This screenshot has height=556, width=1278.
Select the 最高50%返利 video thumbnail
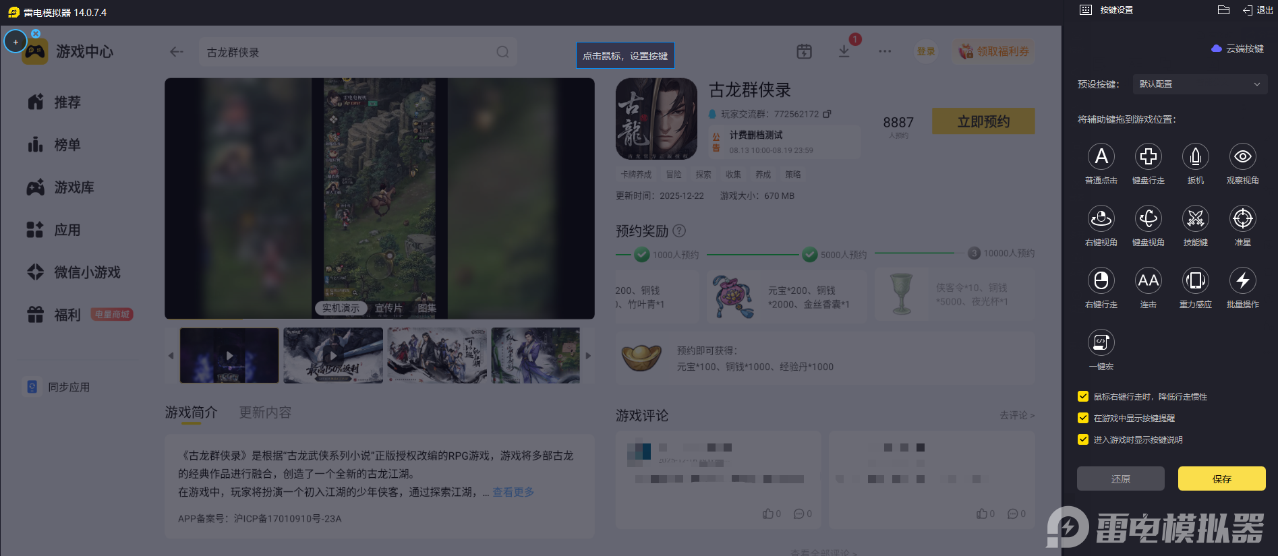[x=333, y=355]
